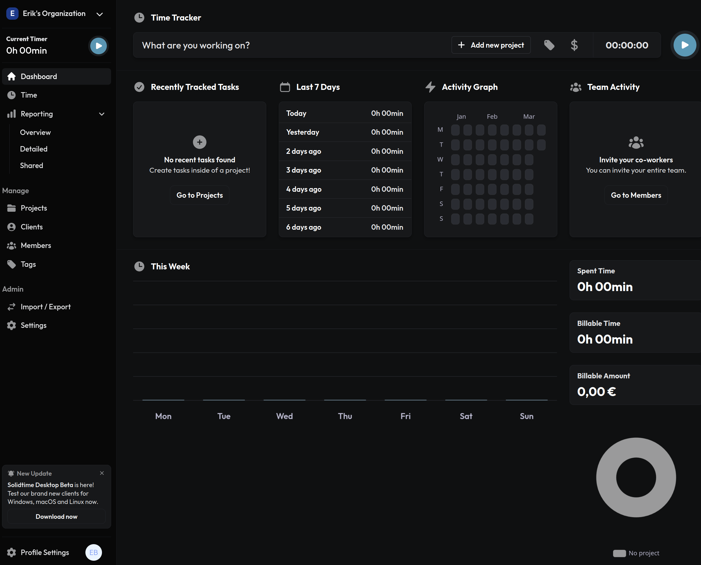Click the plus icon in Recently Tracked Tasks
The width and height of the screenshot is (701, 565).
[x=199, y=142]
